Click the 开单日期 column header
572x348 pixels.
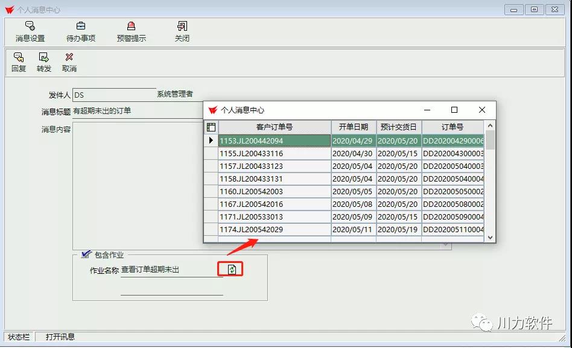353,127
